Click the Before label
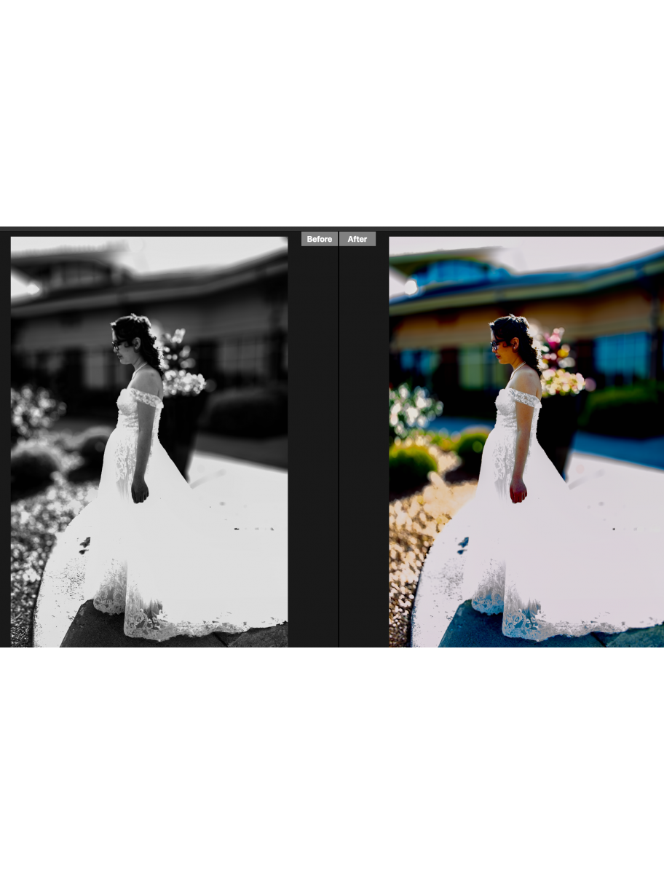Viewport: 664px width, 874px height. [319, 239]
